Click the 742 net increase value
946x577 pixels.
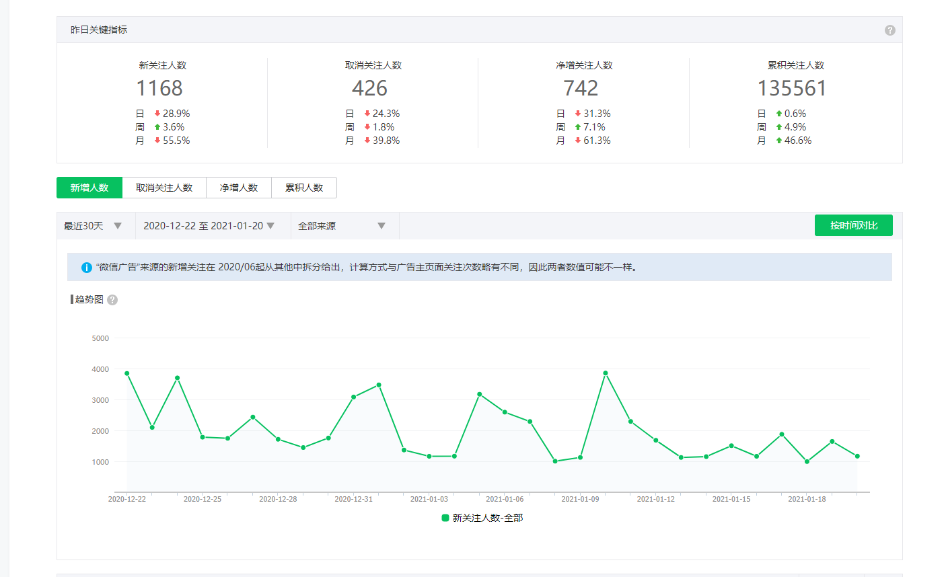581,88
